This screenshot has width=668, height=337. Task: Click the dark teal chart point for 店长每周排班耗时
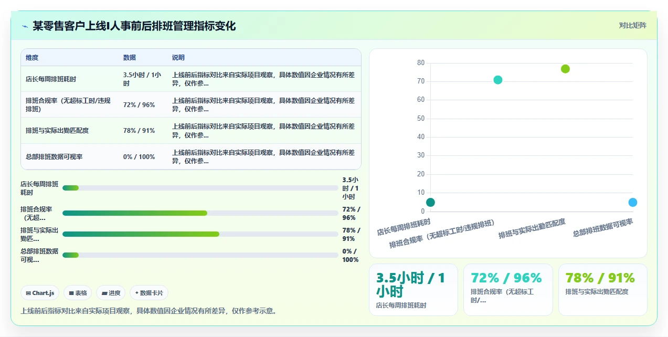430,202
